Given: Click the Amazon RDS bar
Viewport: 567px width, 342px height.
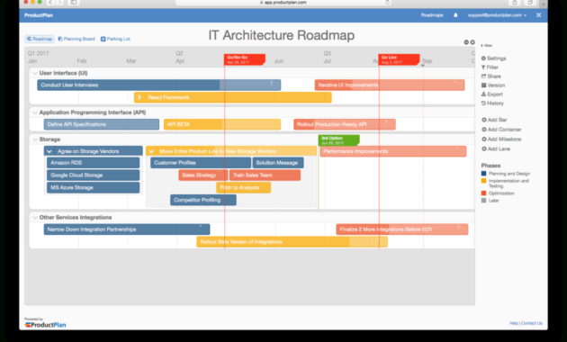Looking at the screenshot, I should point(93,163).
